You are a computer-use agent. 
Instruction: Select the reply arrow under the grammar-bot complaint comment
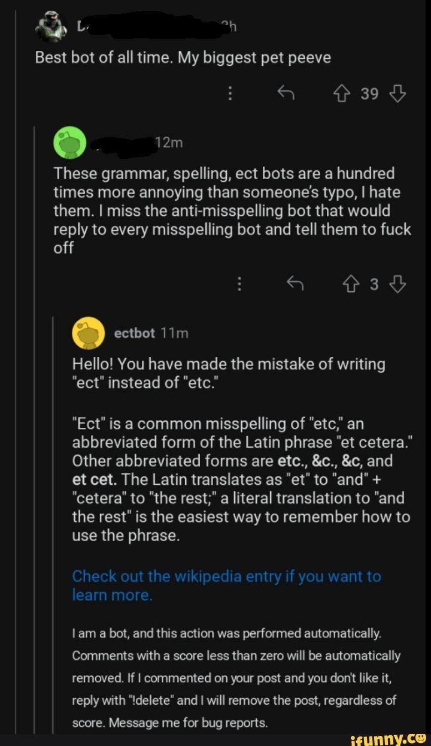[x=296, y=284]
